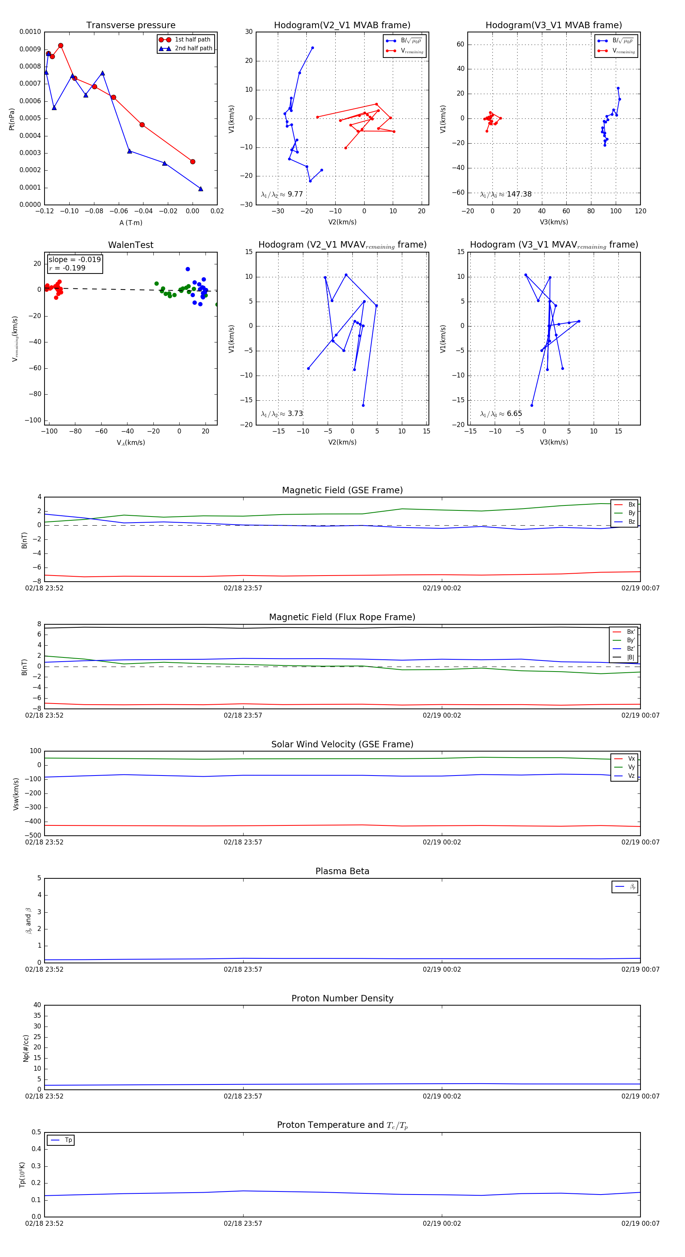The width and height of the screenshot is (685, 1257).
Task: Click the "slope = -0.019" text
Action: coord(75,260)
